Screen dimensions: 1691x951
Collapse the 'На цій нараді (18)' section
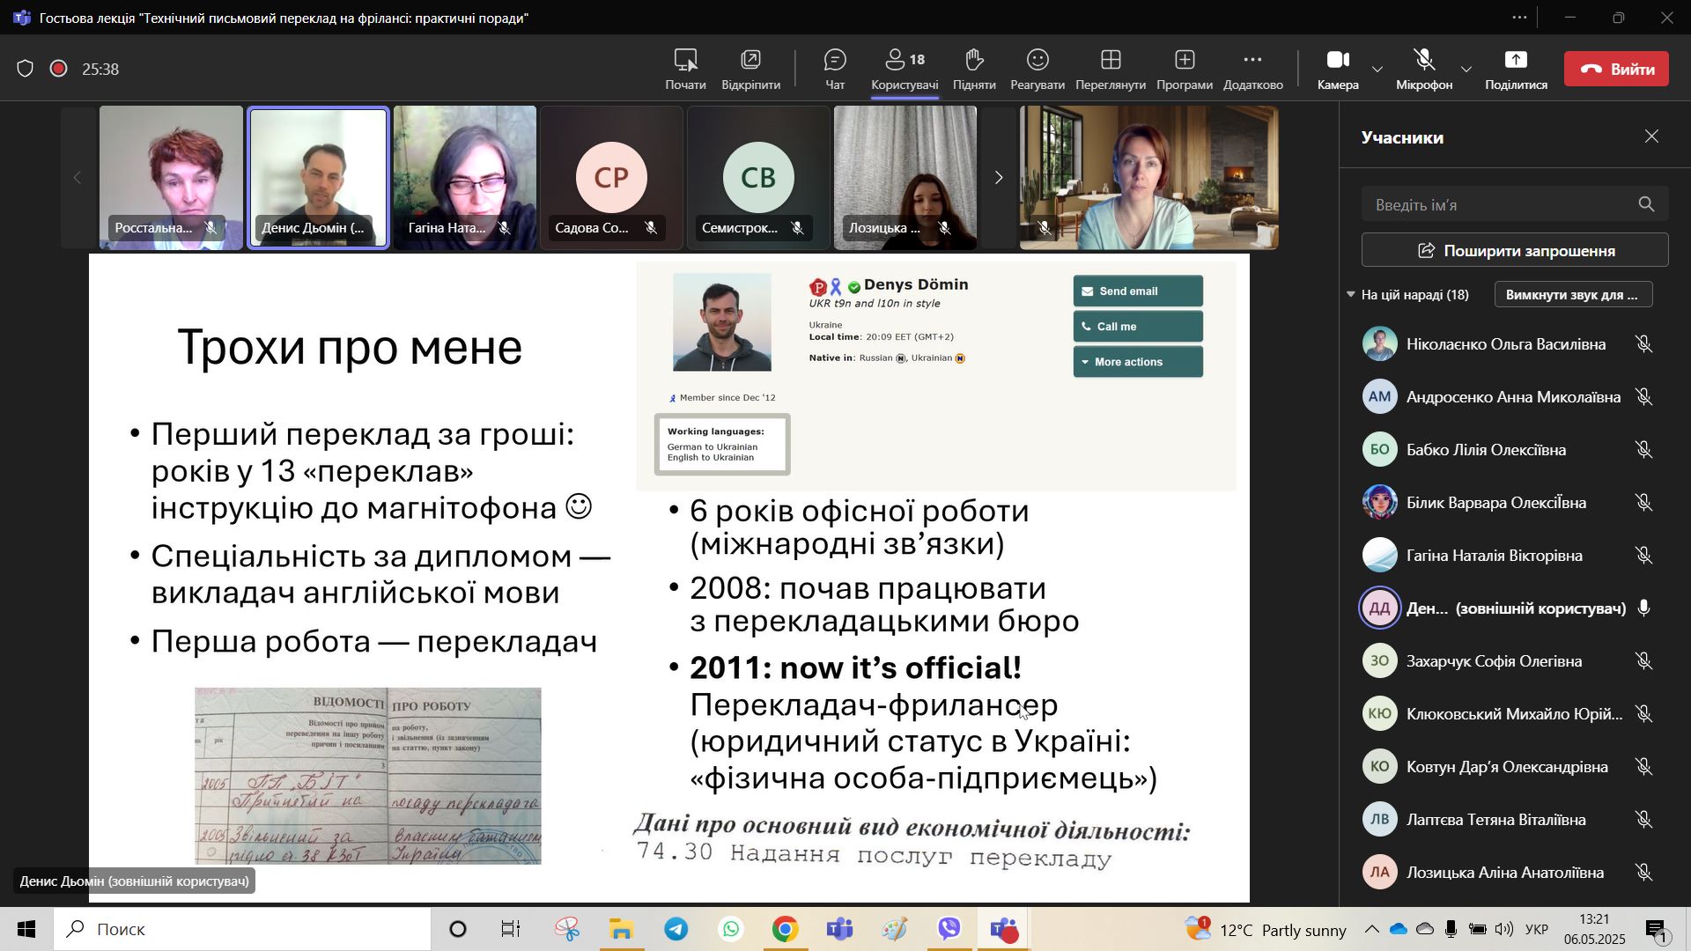coord(1351,295)
